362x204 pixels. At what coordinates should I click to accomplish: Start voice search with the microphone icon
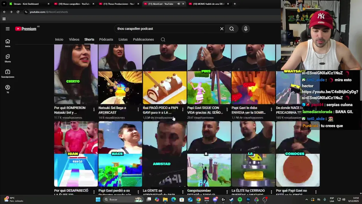pyautogui.click(x=246, y=29)
